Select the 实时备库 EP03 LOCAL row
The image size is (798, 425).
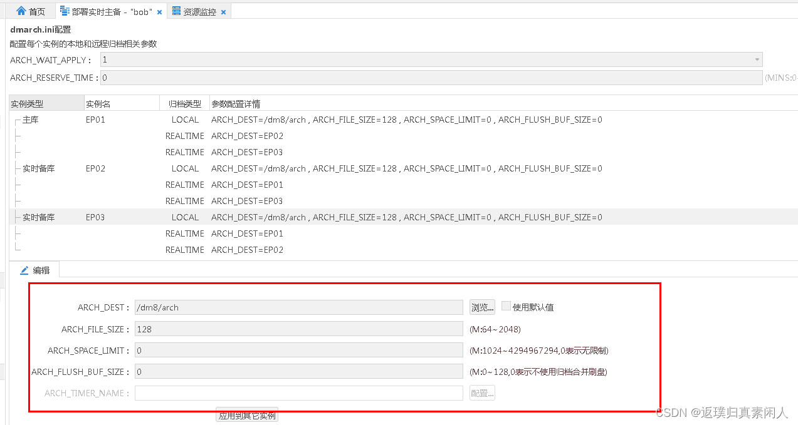pyautogui.click(x=404, y=217)
